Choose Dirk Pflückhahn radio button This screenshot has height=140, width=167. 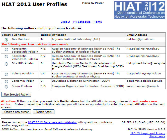(x=6, y=64)
